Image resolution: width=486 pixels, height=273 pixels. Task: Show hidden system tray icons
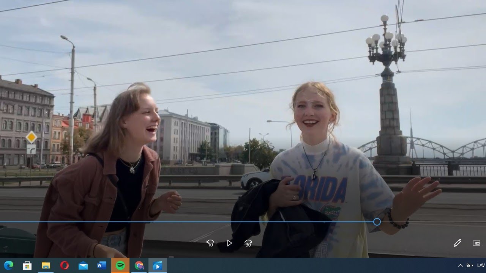point(460,265)
